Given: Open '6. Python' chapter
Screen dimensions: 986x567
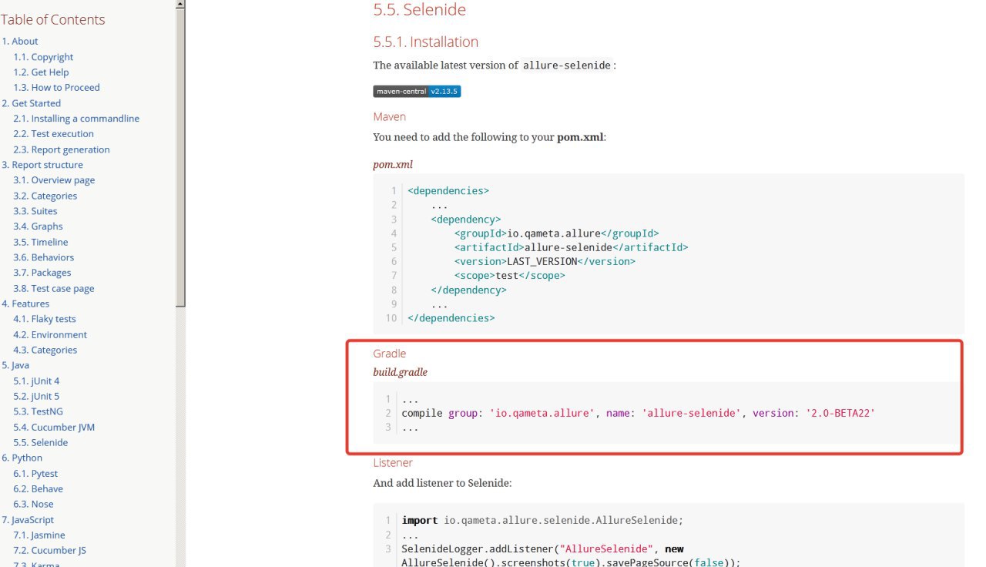Looking at the screenshot, I should coord(22,458).
